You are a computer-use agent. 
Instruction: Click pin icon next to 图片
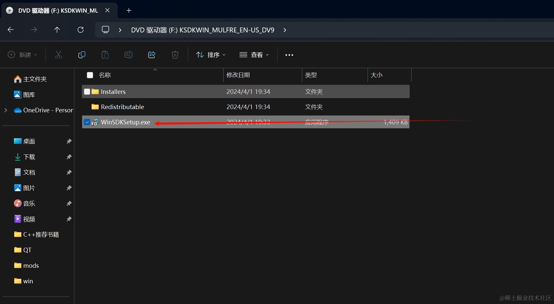pyautogui.click(x=69, y=188)
